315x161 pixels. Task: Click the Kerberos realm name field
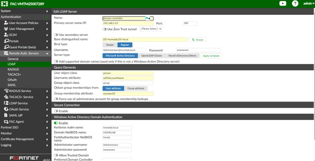[x=117, y=128]
